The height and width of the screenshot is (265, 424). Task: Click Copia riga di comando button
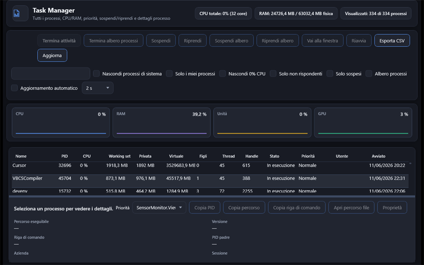click(x=296, y=208)
